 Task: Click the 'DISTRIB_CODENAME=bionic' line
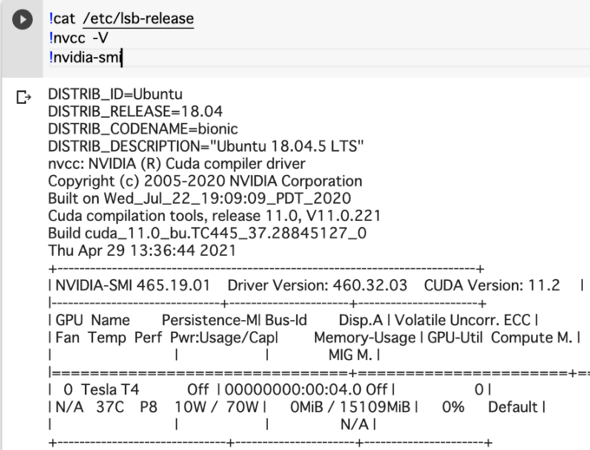pos(140,128)
